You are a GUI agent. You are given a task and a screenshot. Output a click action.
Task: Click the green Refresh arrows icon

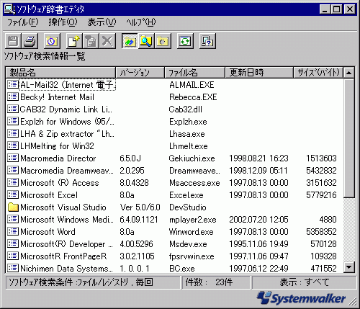[185, 41]
